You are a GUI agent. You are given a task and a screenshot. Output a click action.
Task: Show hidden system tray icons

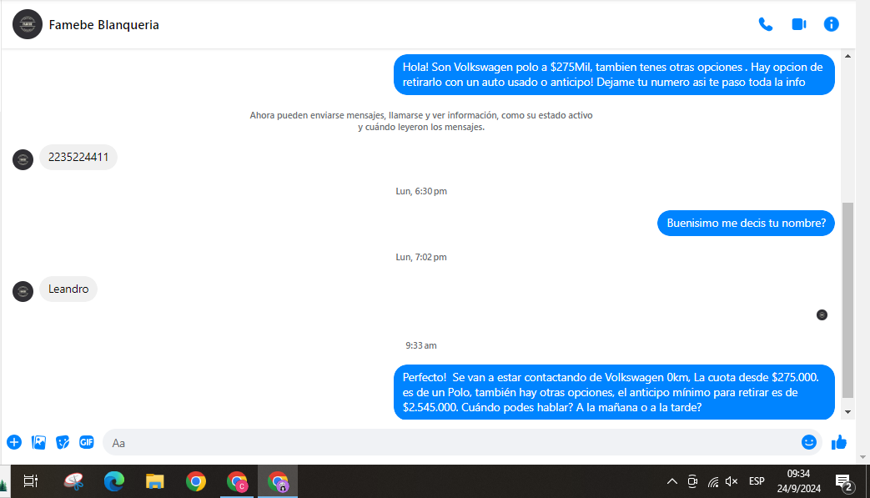671,481
